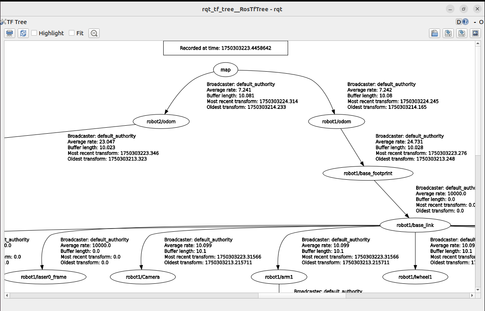The width and height of the screenshot is (485, 311).
Task: Save the tree as an image
Action: point(475,33)
